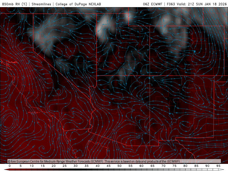Click the "850mb RH (%)" title label

click(15, 4)
